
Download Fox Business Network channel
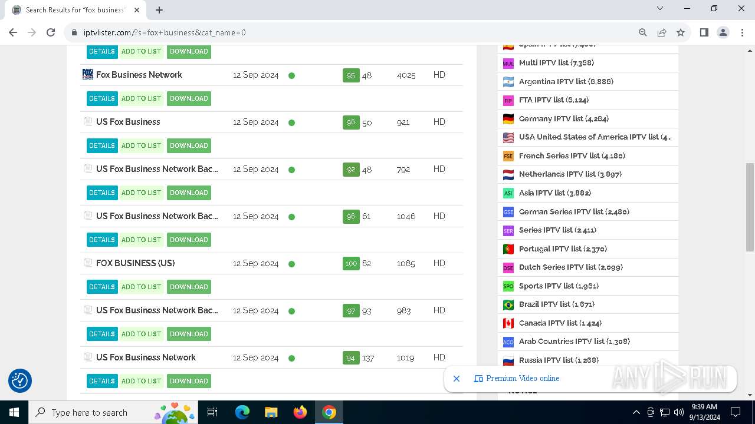click(x=189, y=98)
